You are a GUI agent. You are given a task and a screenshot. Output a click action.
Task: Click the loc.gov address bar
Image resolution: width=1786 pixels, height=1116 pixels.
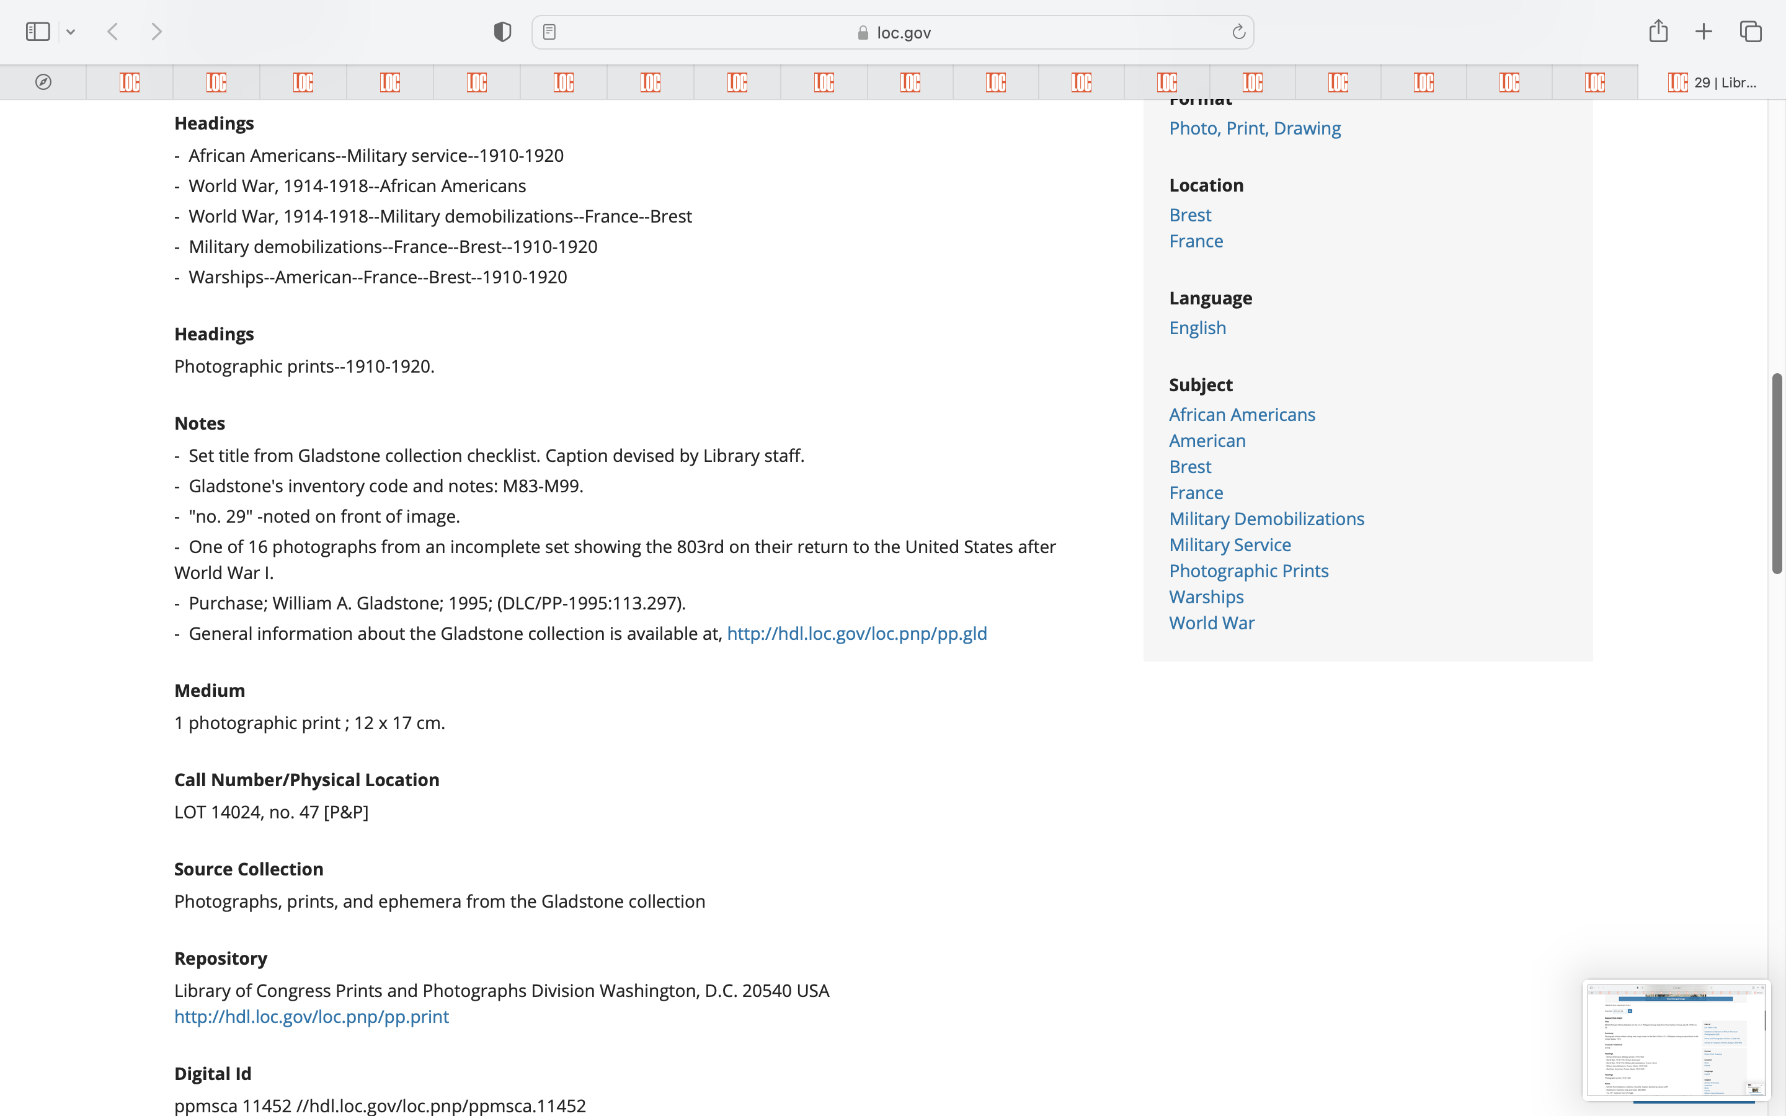[x=893, y=32]
